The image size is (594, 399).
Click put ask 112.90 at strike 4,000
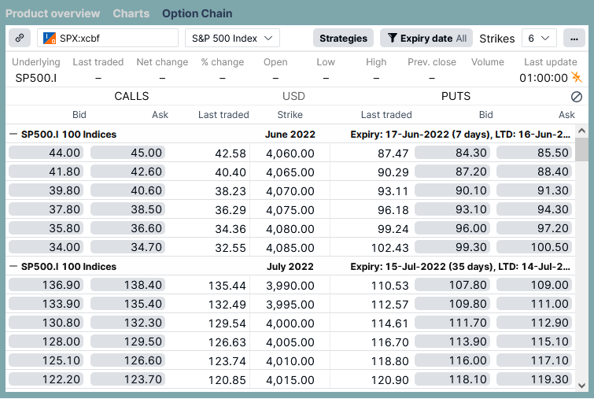click(x=534, y=323)
